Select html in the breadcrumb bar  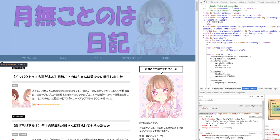point(201,89)
